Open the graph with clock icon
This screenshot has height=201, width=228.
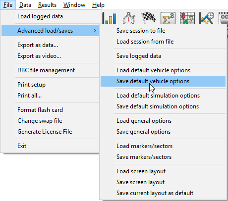pyautogui.click(x=207, y=18)
